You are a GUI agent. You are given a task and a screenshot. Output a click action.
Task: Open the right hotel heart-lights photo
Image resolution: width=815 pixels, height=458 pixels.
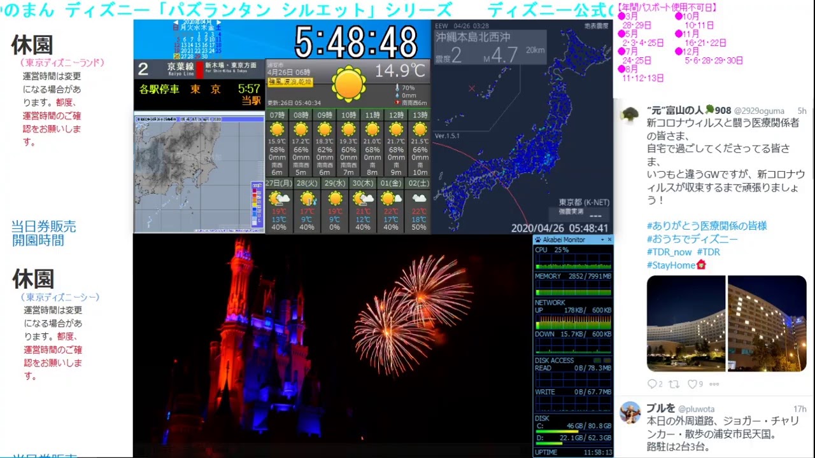tap(767, 323)
